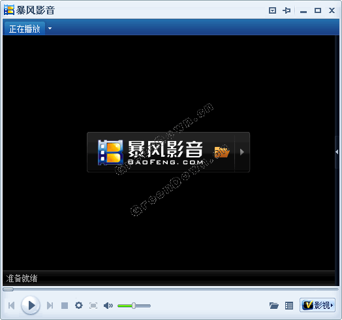
Task: Pin the window on top
Action: point(287,10)
